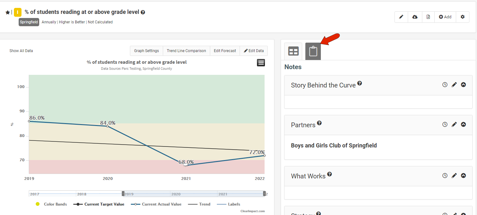Click the 2017 label in the navigator

tap(35, 194)
